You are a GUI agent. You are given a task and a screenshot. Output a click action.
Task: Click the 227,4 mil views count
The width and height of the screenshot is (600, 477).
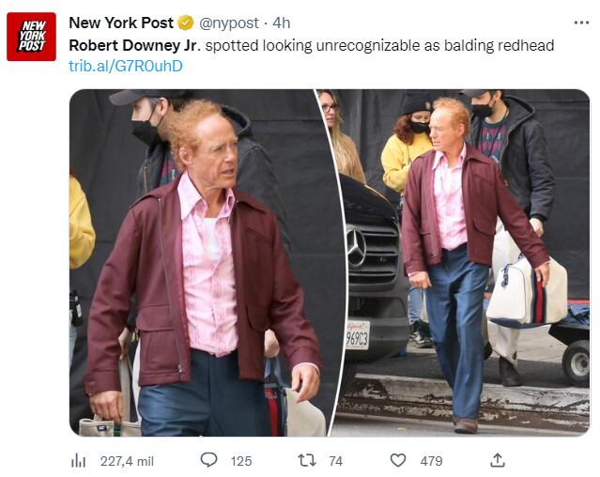(x=127, y=461)
